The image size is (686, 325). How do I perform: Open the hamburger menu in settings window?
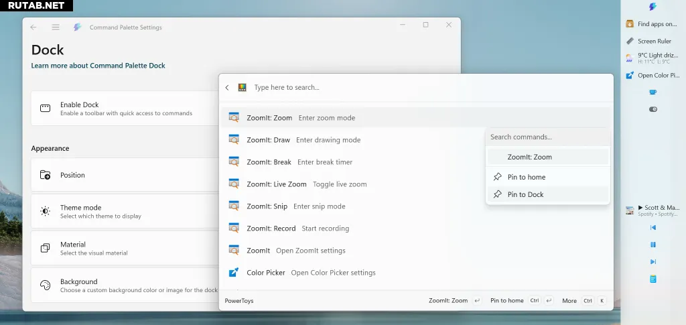(x=56, y=27)
